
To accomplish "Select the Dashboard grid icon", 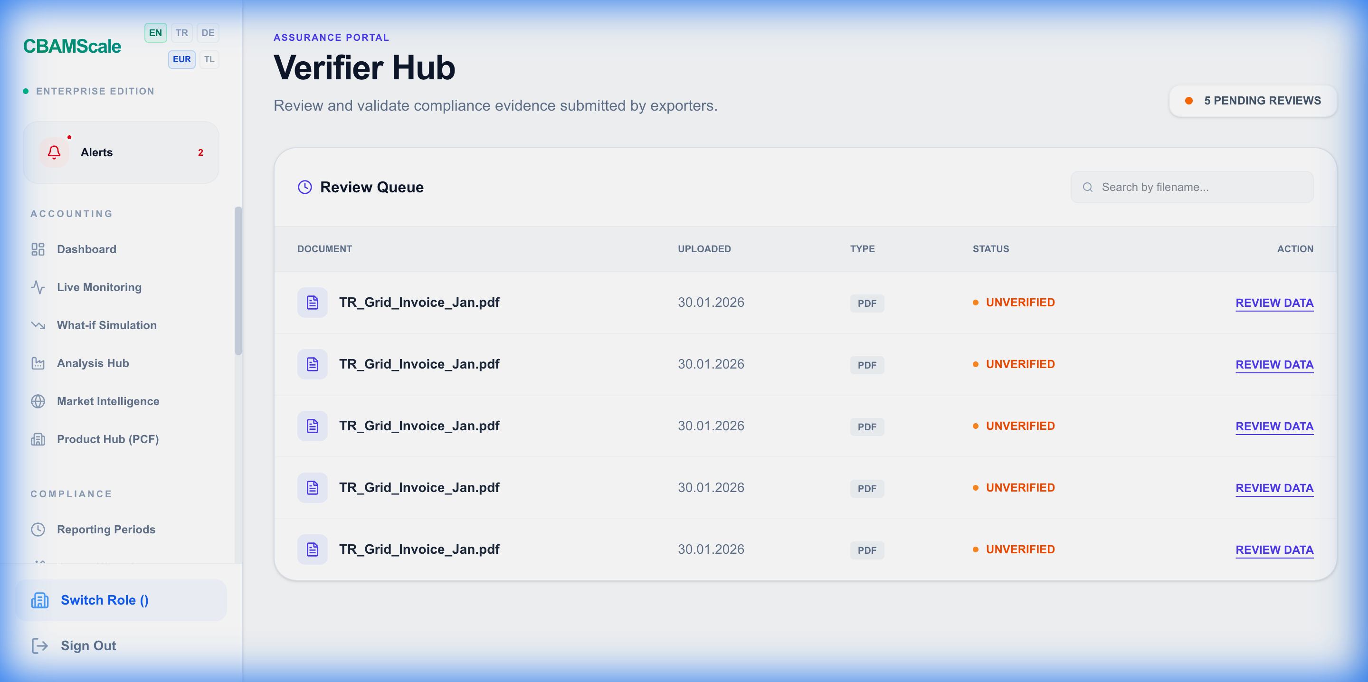I will (x=38, y=248).
